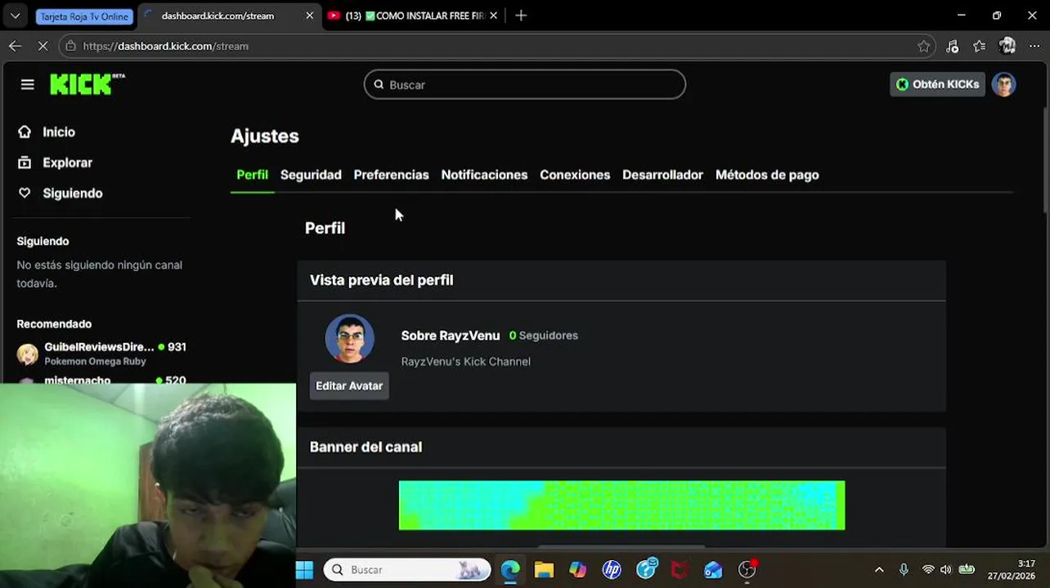Open OBS Studio from the taskbar
This screenshot has height=588, width=1050.
coord(747,569)
